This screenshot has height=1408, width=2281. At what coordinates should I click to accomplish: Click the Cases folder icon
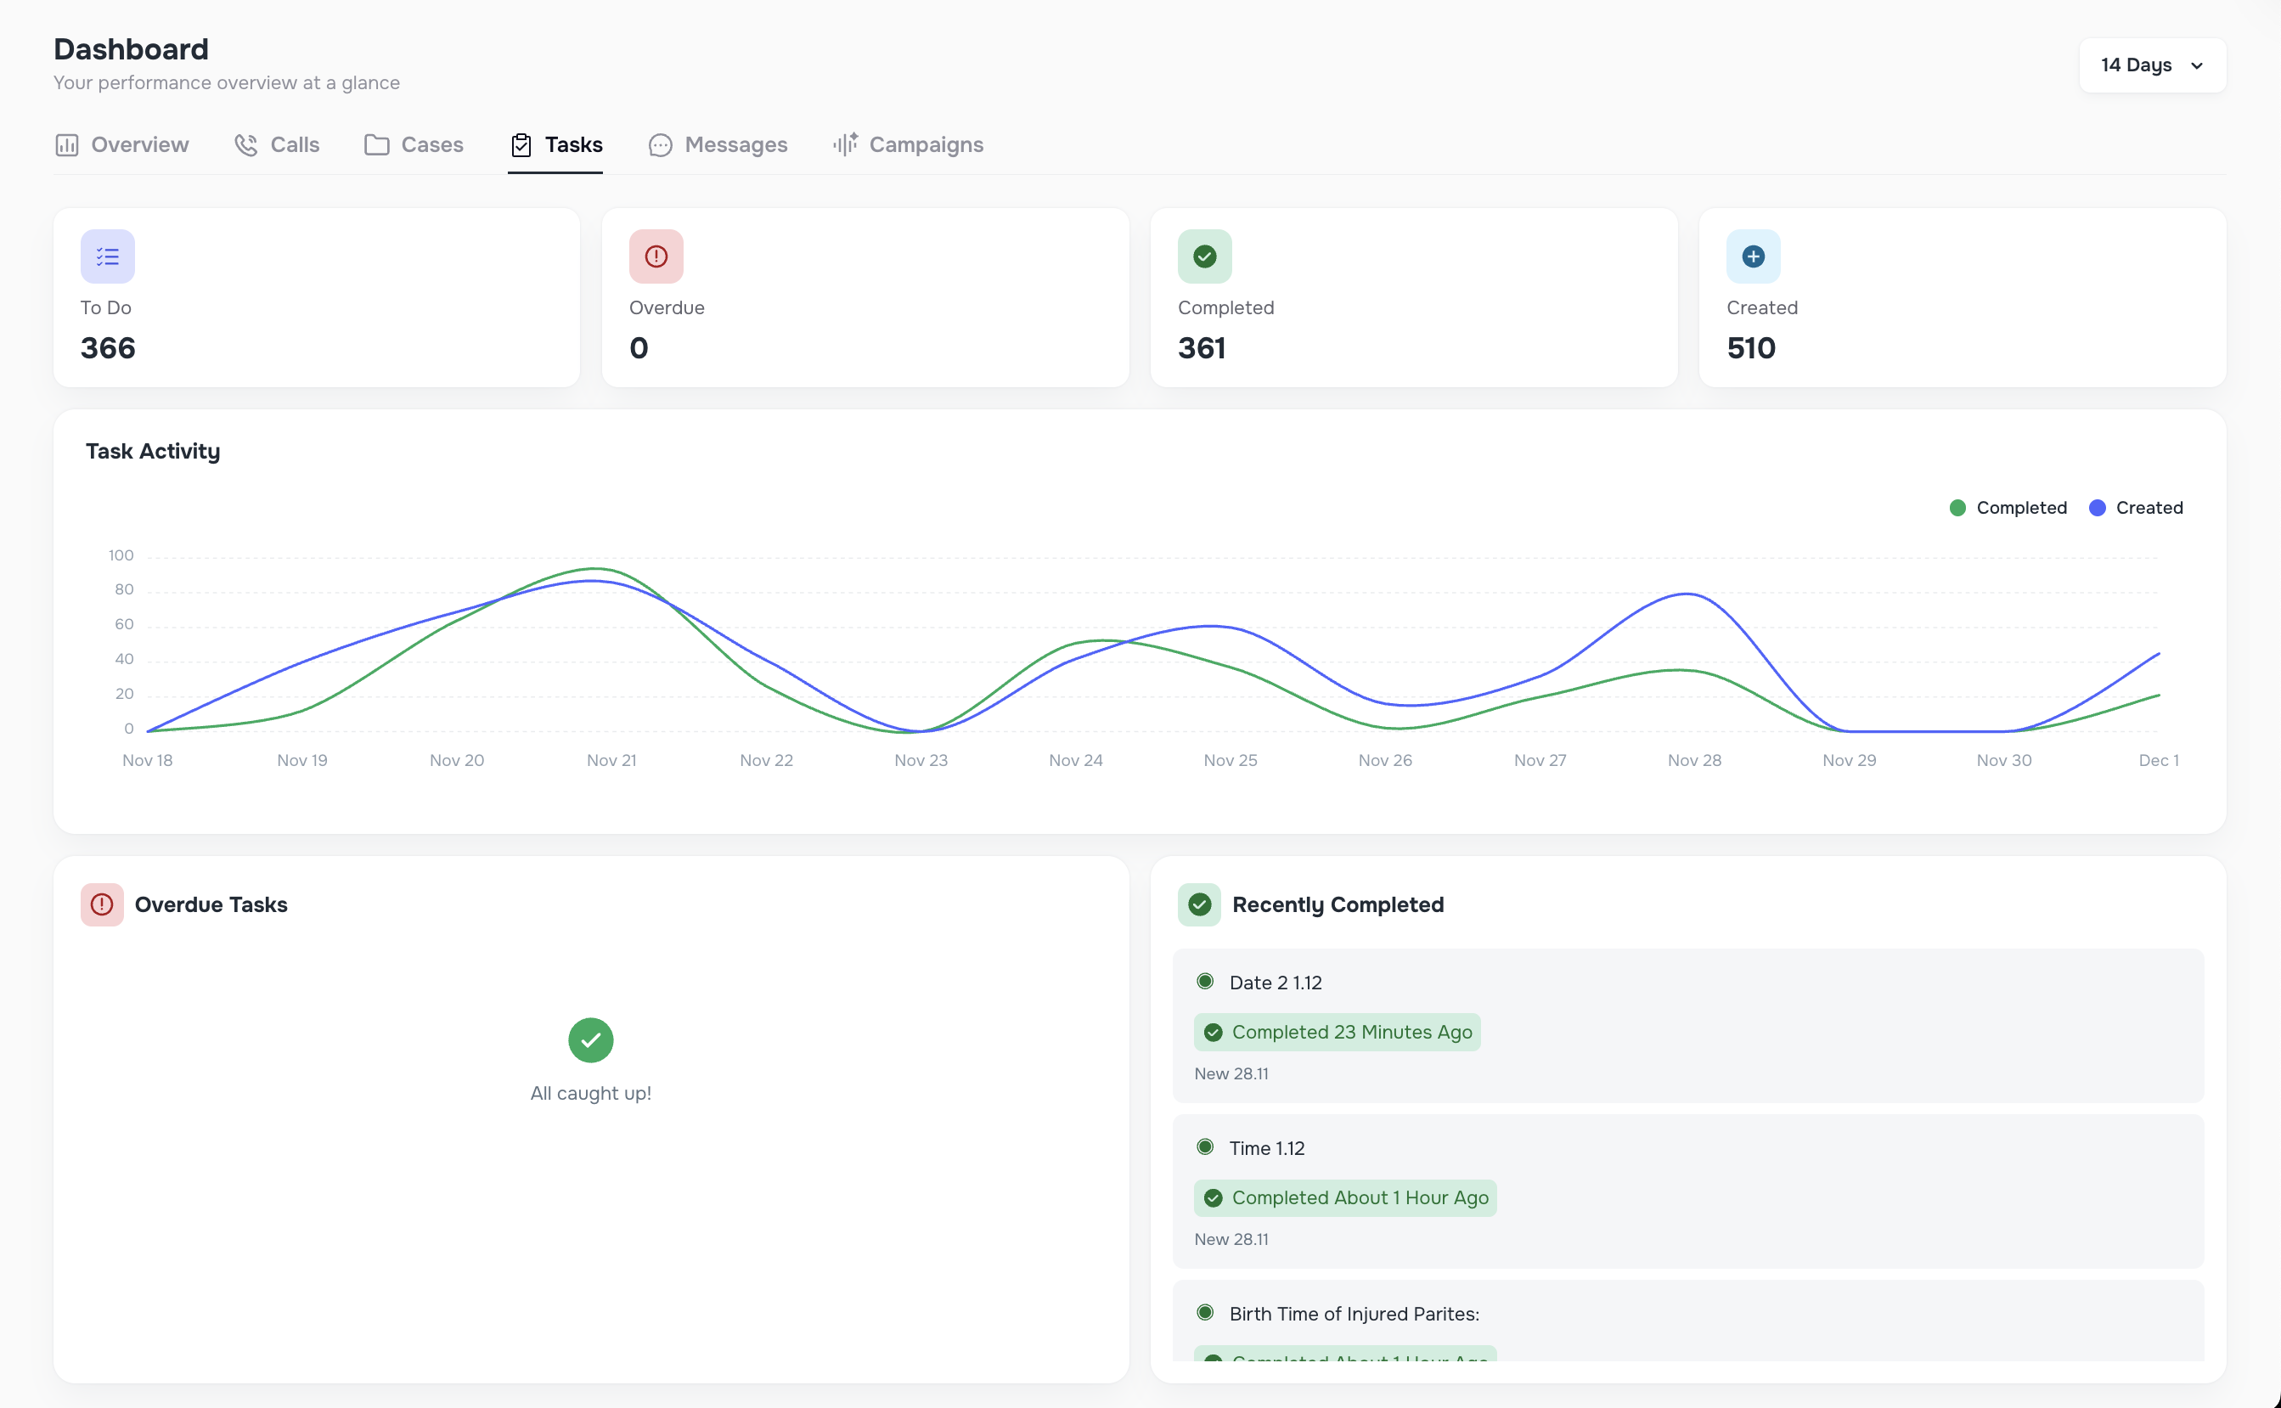tap(376, 144)
